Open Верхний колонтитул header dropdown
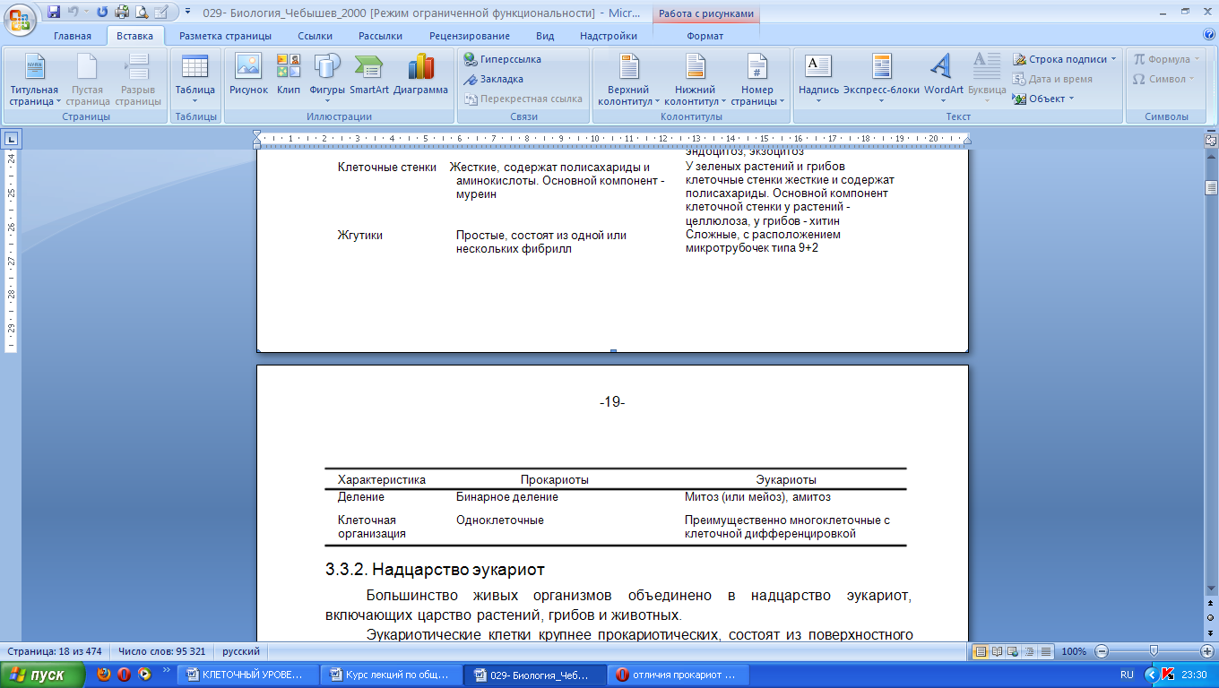Image resolution: width=1219 pixels, height=688 pixels. point(628,79)
